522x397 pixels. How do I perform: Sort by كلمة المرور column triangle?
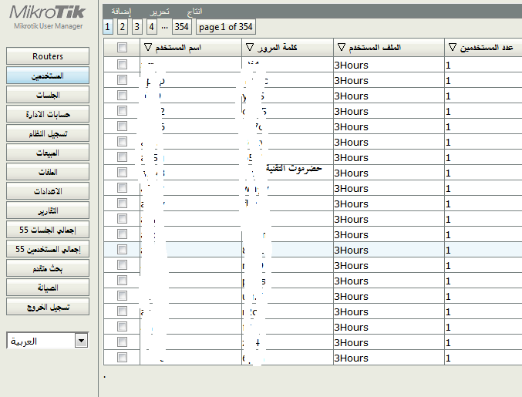pos(249,48)
